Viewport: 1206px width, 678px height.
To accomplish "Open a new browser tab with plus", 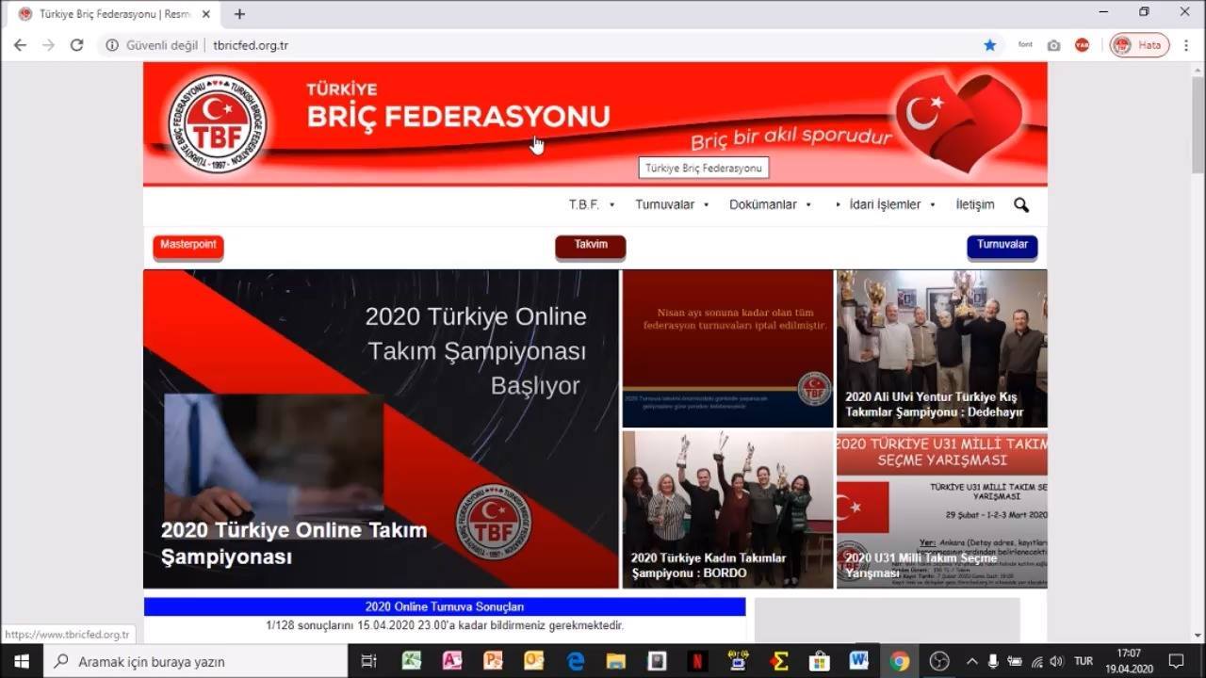I will tap(239, 14).
